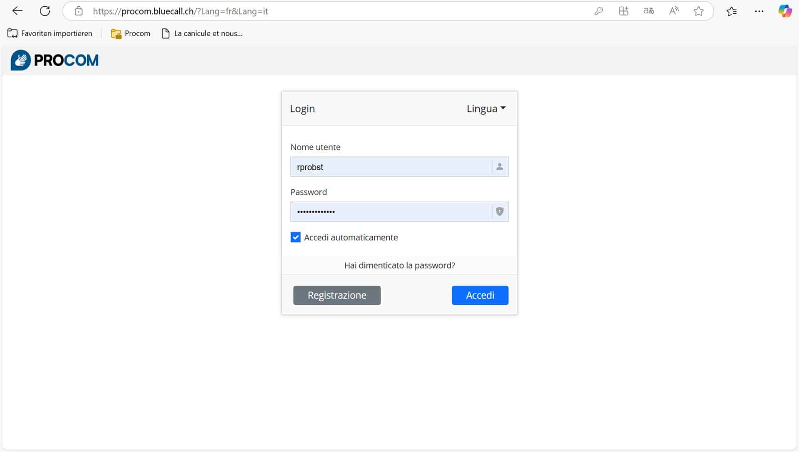Click the Procom logo
Viewport: 799px width, 452px height.
54,60
